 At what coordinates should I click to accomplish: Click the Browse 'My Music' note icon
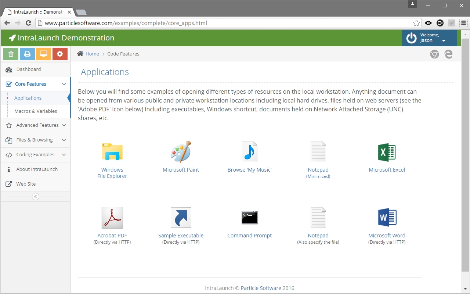pos(249,152)
